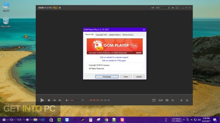This screenshot has width=220, height=123.
Task: Pin the player window on top
Action: tap(172, 8)
